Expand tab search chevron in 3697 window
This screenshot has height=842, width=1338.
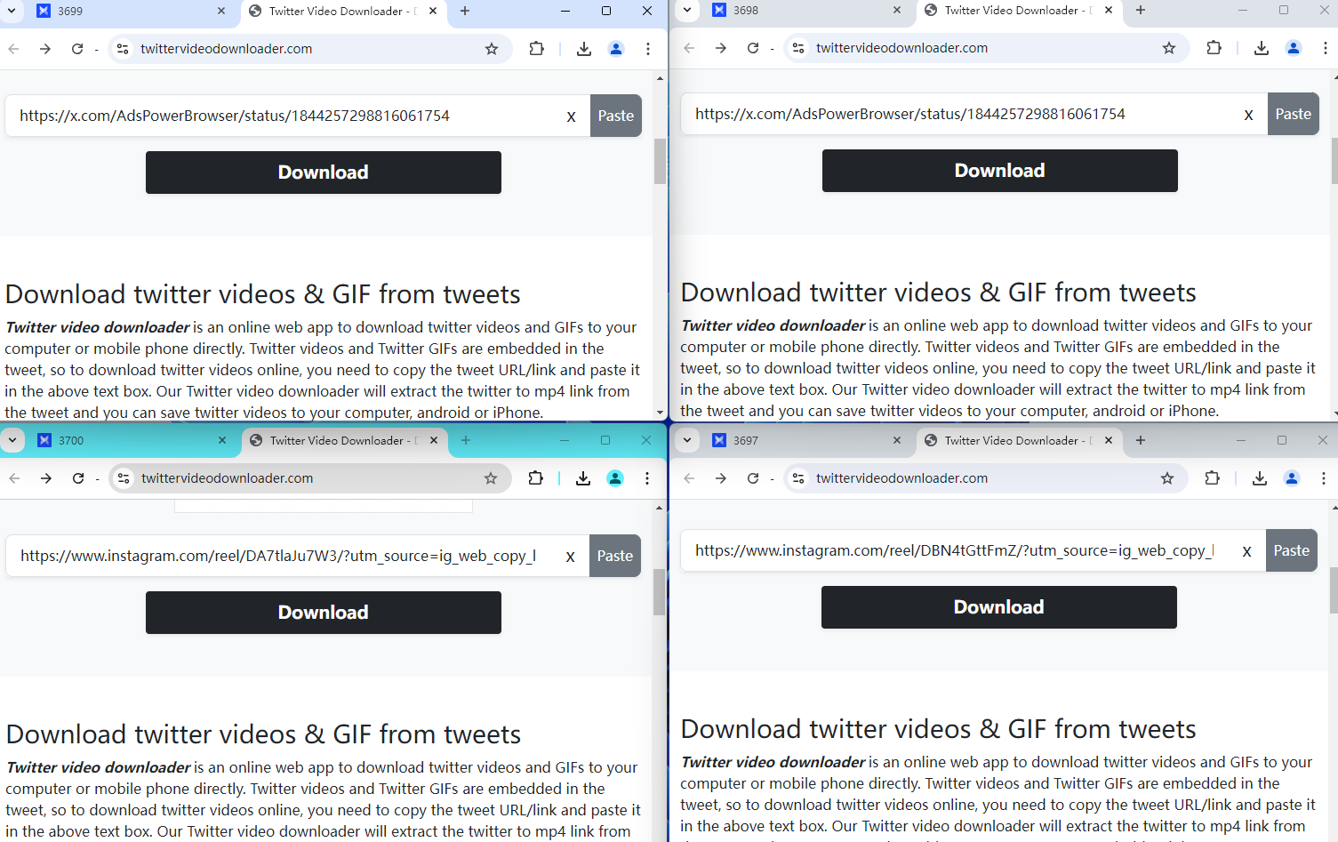[687, 440]
